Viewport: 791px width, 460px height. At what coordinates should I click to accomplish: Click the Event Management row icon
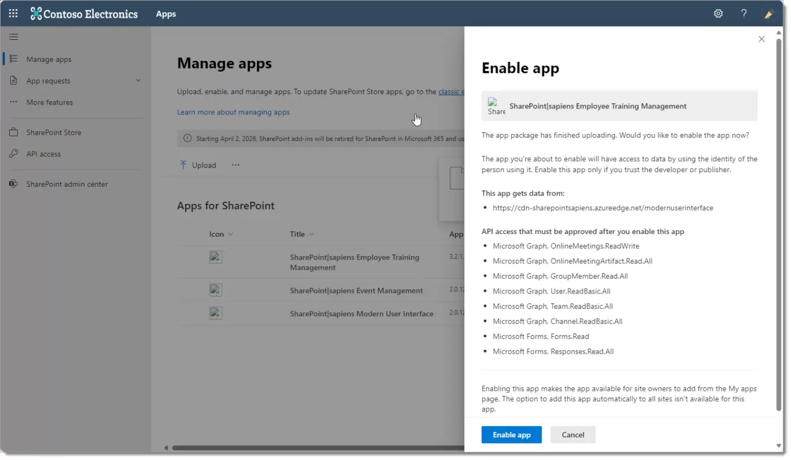(215, 290)
